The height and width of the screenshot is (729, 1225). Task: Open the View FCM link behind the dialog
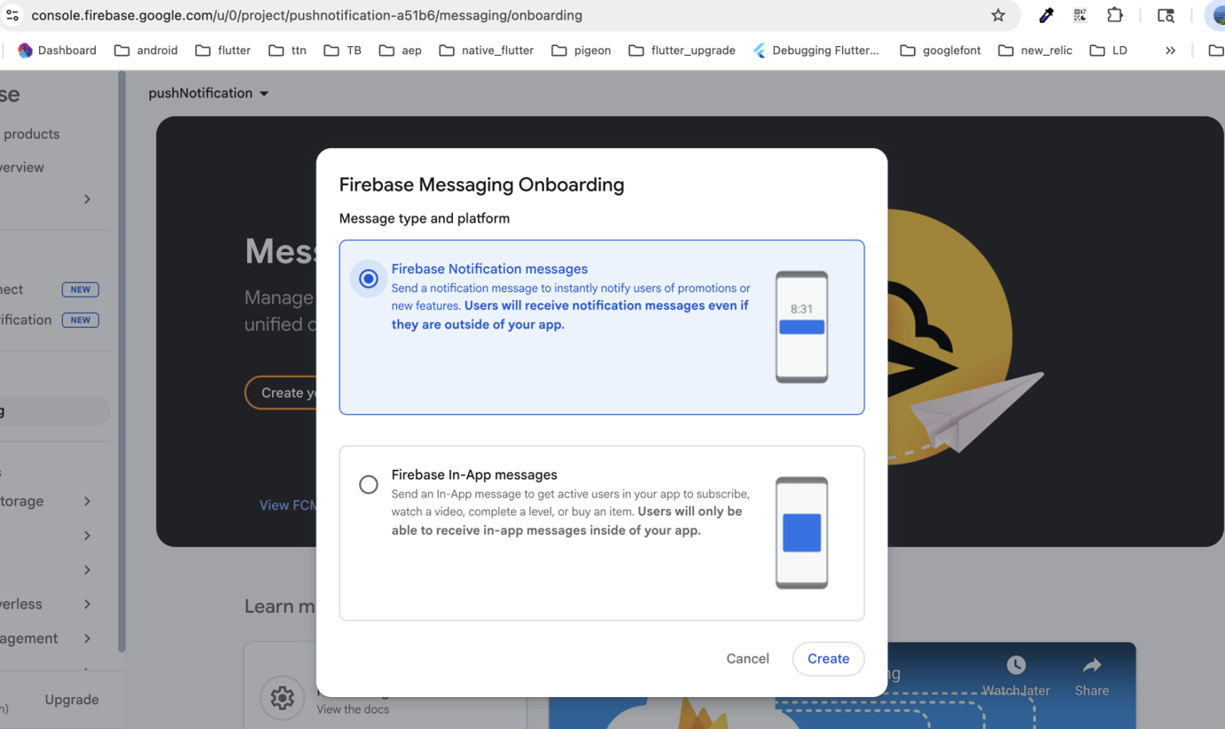pyautogui.click(x=288, y=506)
